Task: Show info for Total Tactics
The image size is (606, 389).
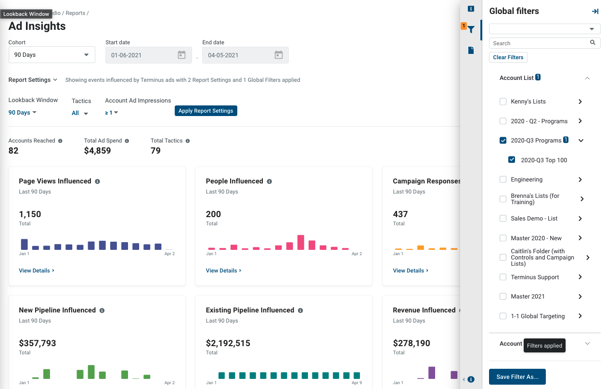Action: [x=188, y=141]
